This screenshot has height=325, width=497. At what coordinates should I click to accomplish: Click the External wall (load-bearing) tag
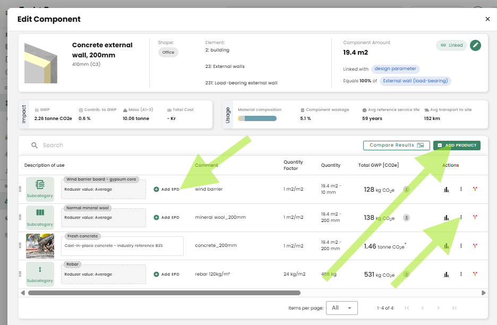pos(415,81)
